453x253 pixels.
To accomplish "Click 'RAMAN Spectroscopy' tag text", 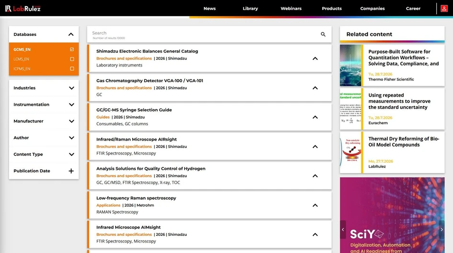I will (117, 212).
